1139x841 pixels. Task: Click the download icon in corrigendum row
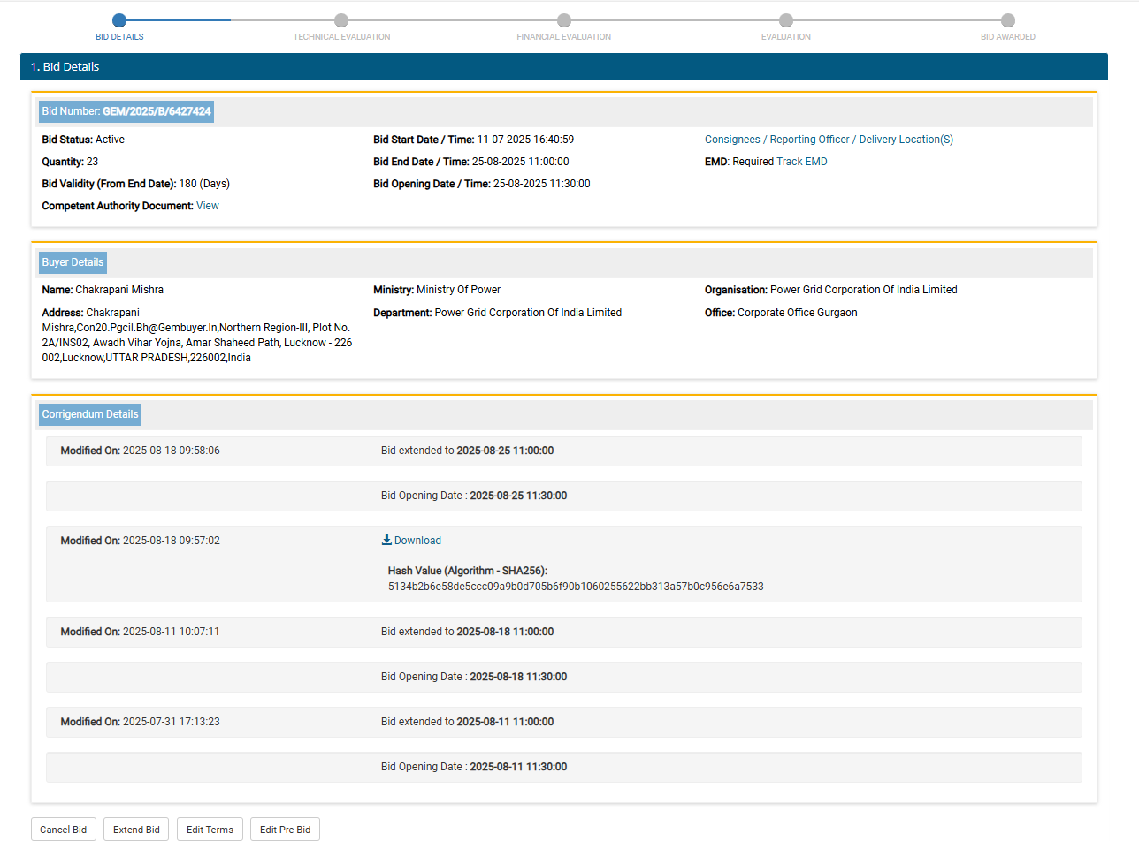[x=386, y=541]
